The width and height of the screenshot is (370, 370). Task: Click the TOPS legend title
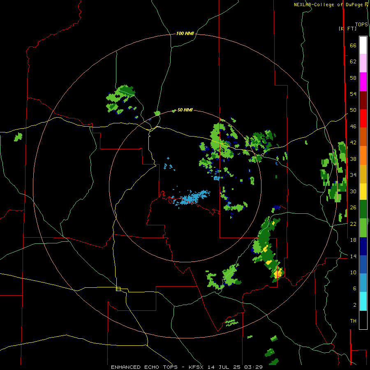(361, 25)
